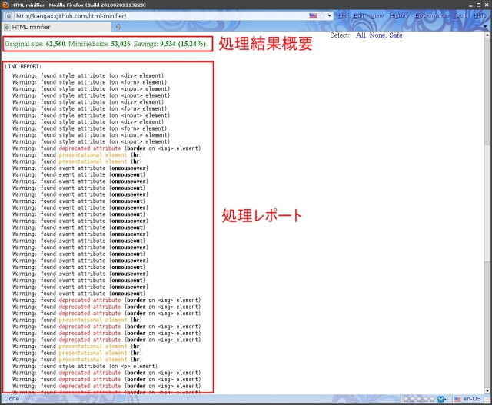Viewport: 492px width, 405px height.
Task: Click the en-US language label in status bar
Action: click(x=471, y=399)
